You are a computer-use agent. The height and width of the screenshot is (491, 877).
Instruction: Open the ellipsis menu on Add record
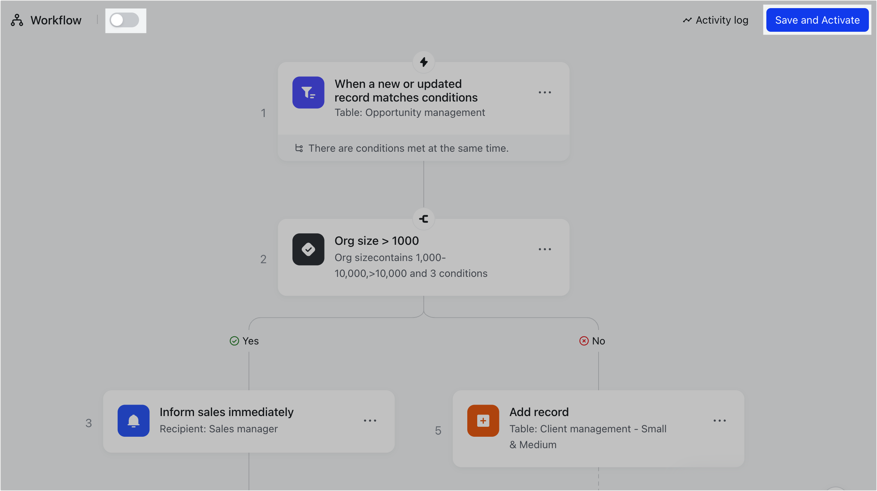(x=720, y=420)
